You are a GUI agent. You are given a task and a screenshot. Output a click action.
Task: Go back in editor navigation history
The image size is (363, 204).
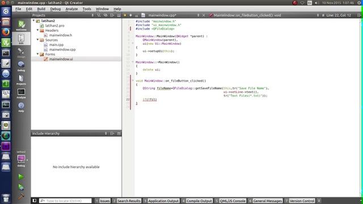[125, 15]
